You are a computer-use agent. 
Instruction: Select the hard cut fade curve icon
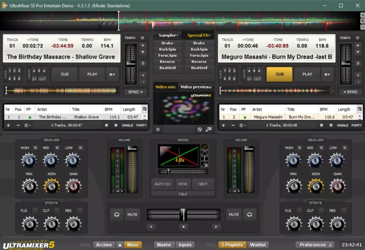[x=205, y=159]
